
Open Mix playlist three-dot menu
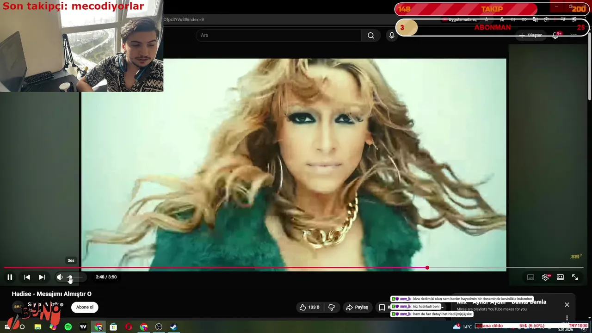[567, 318]
